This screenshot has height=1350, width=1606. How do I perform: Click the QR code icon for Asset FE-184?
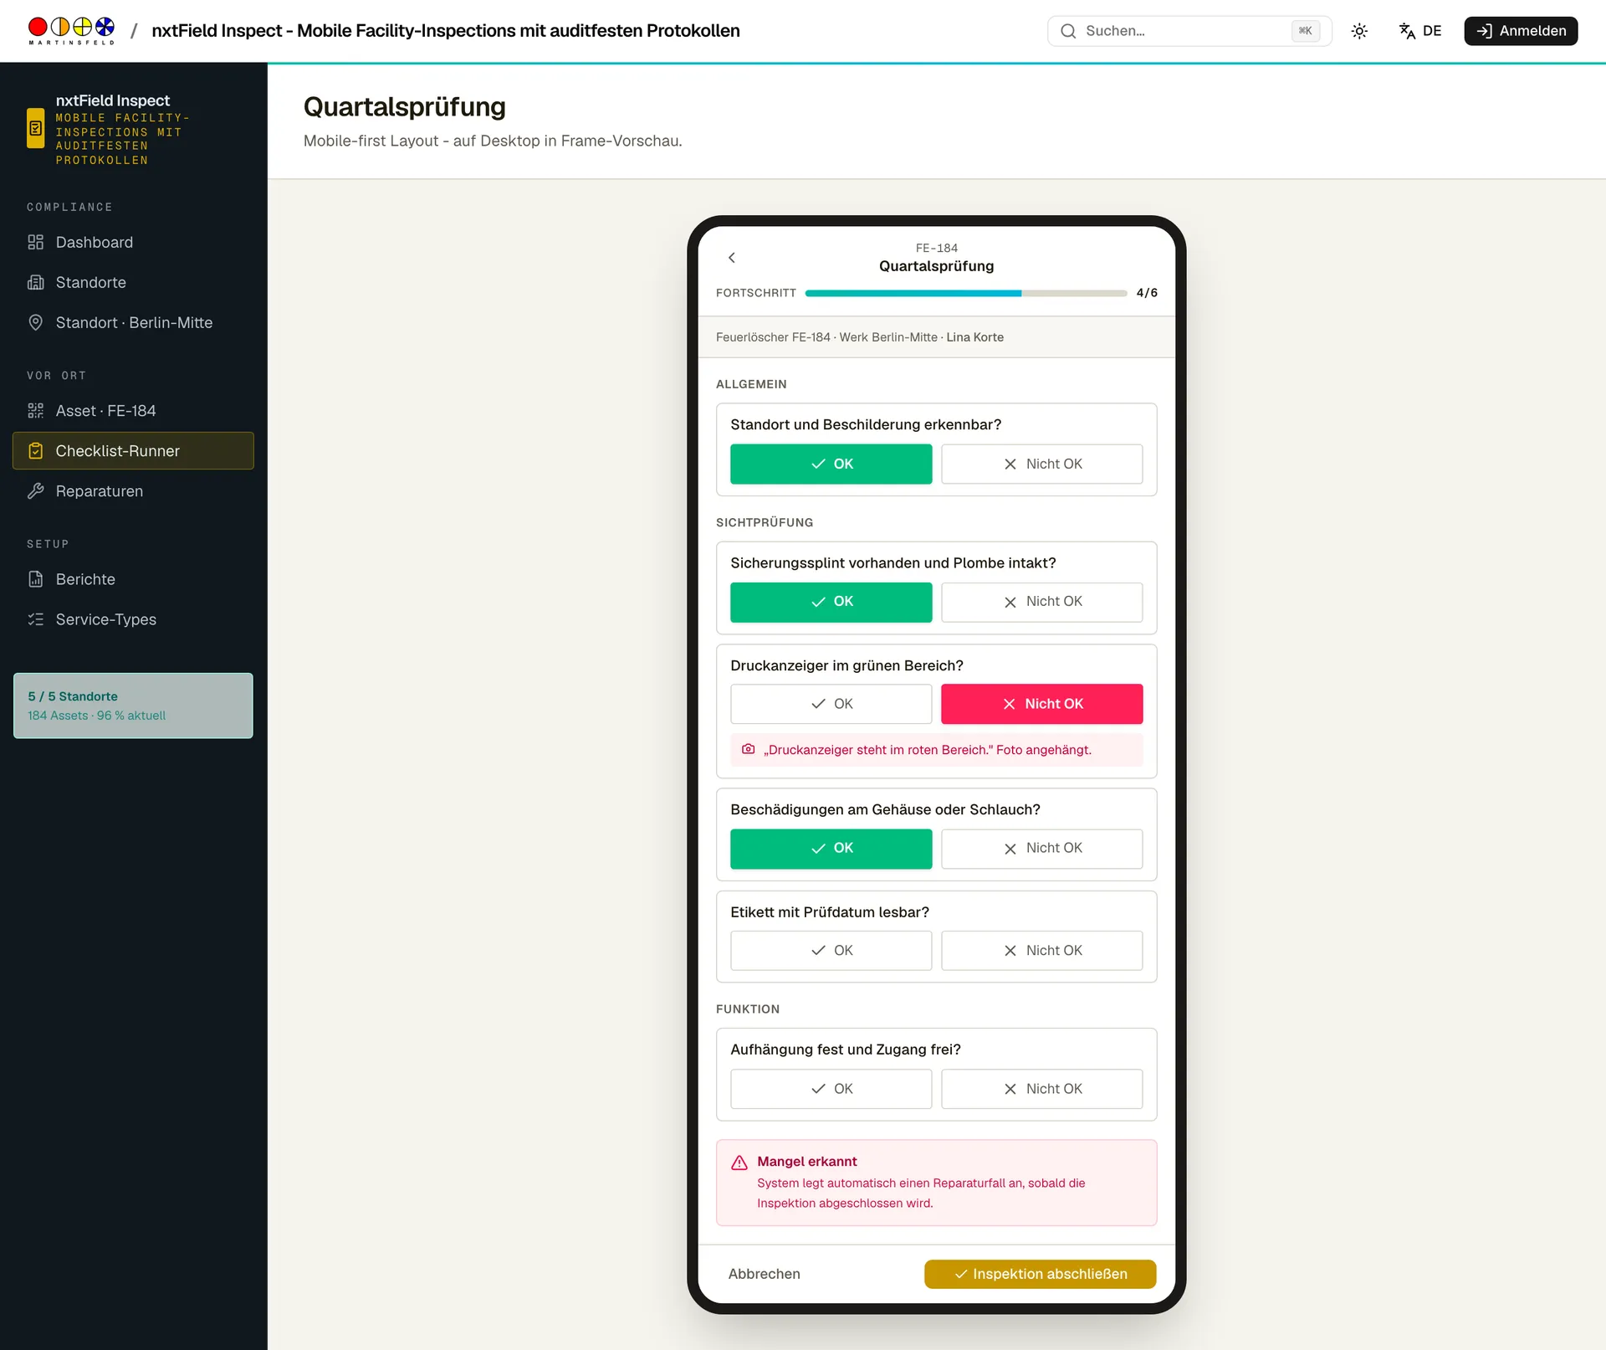(35, 411)
